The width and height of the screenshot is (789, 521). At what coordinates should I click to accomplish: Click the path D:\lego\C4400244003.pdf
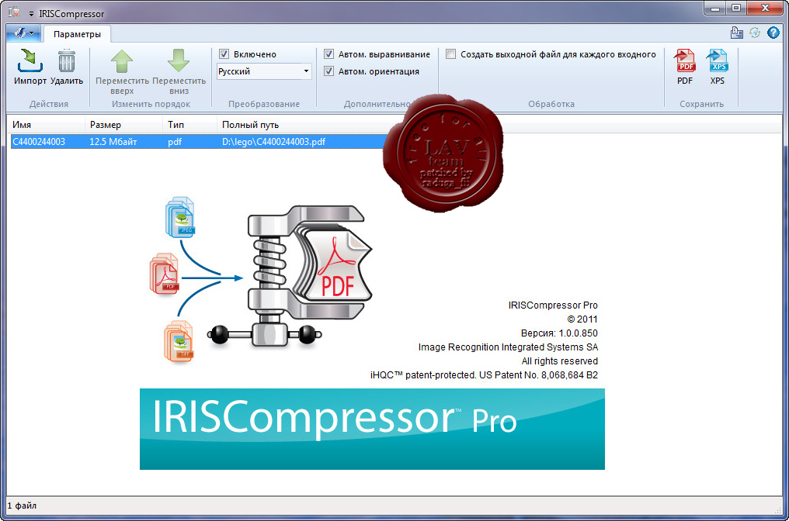pyautogui.click(x=273, y=142)
